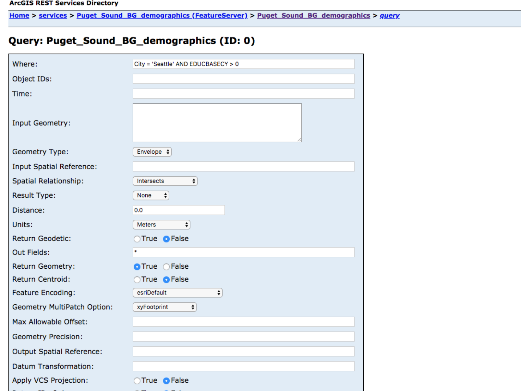This screenshot has height=391, width=521.
Task: Click the page heading 'Query: Puget_Sound_BG_demographics (ID: 0)'
Action: tap(131, 41)
